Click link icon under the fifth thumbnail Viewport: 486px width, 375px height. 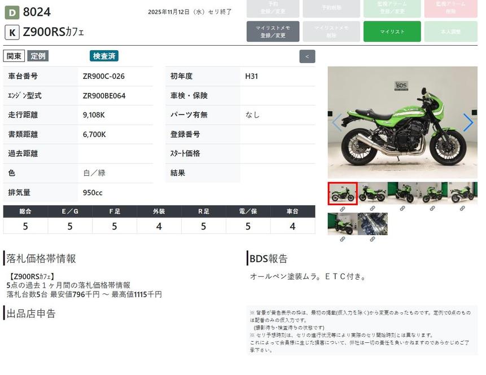[462, 209]
